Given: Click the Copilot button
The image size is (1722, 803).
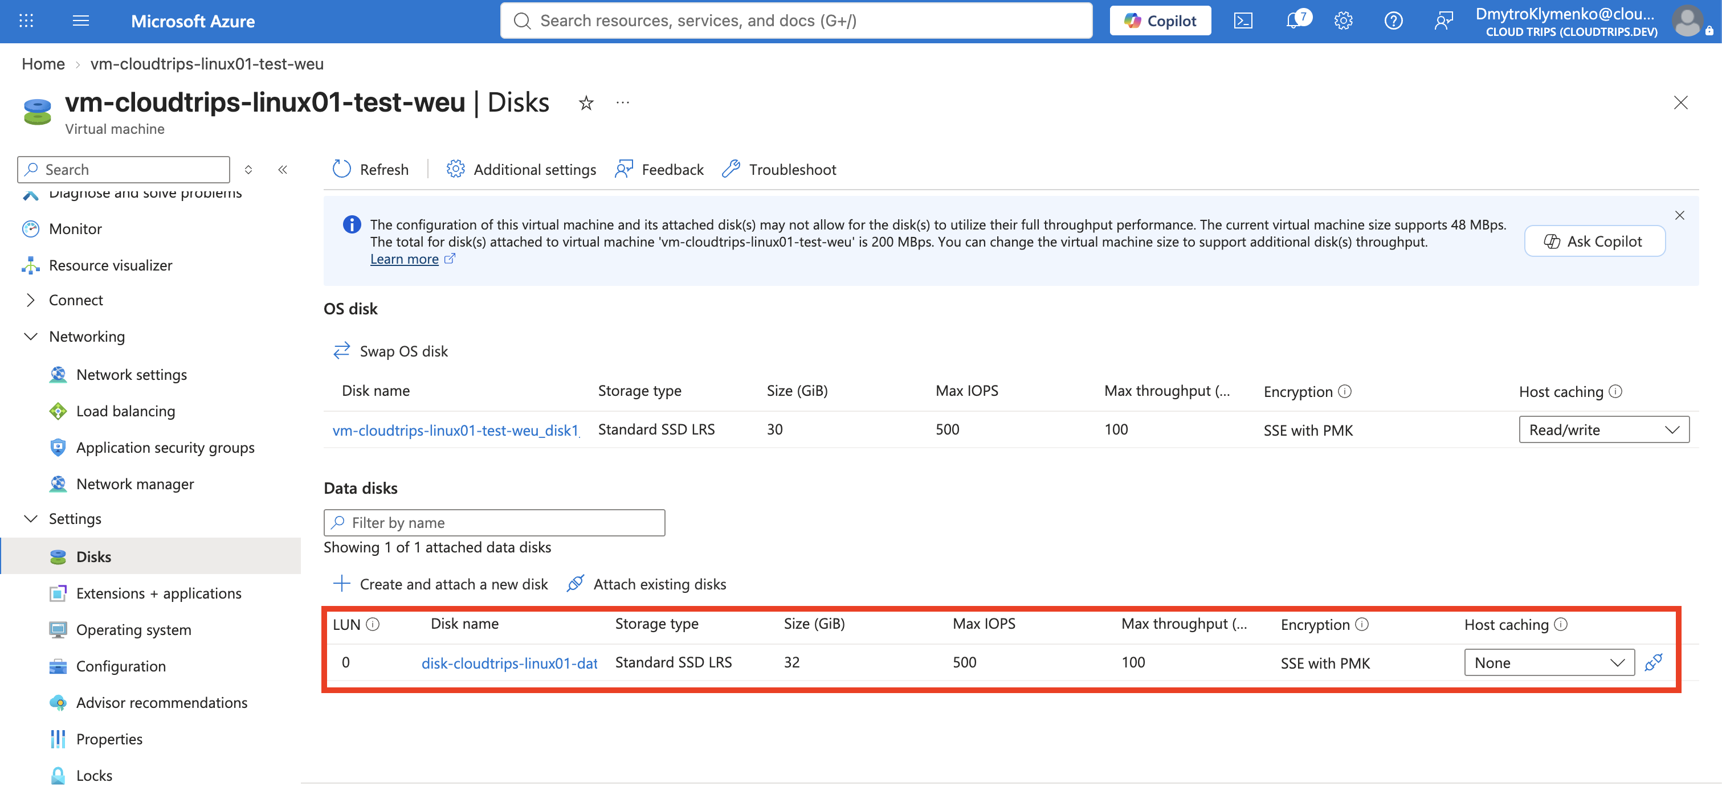Looking at the screenshot, I should click(x=1160, y=21).
